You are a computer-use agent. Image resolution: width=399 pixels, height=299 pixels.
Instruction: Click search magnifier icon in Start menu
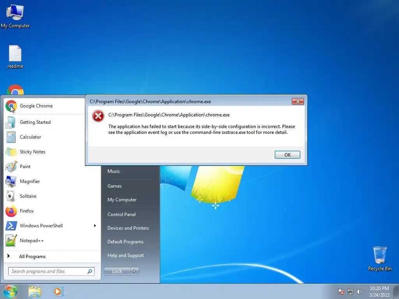(90, 271)
